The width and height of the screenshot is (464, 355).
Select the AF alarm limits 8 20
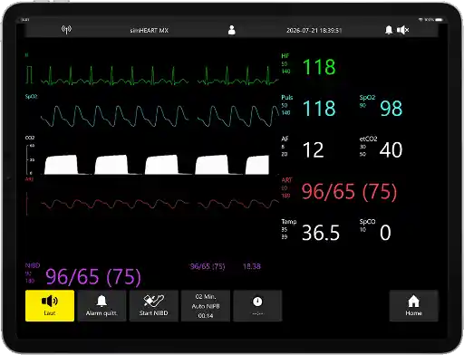click(285, 150)
